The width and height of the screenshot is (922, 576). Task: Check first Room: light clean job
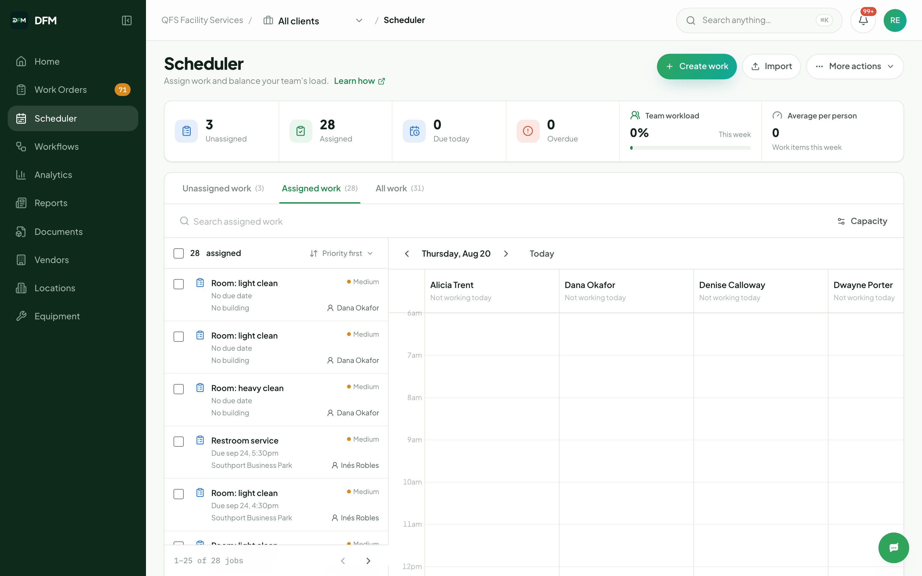point(179,284)
